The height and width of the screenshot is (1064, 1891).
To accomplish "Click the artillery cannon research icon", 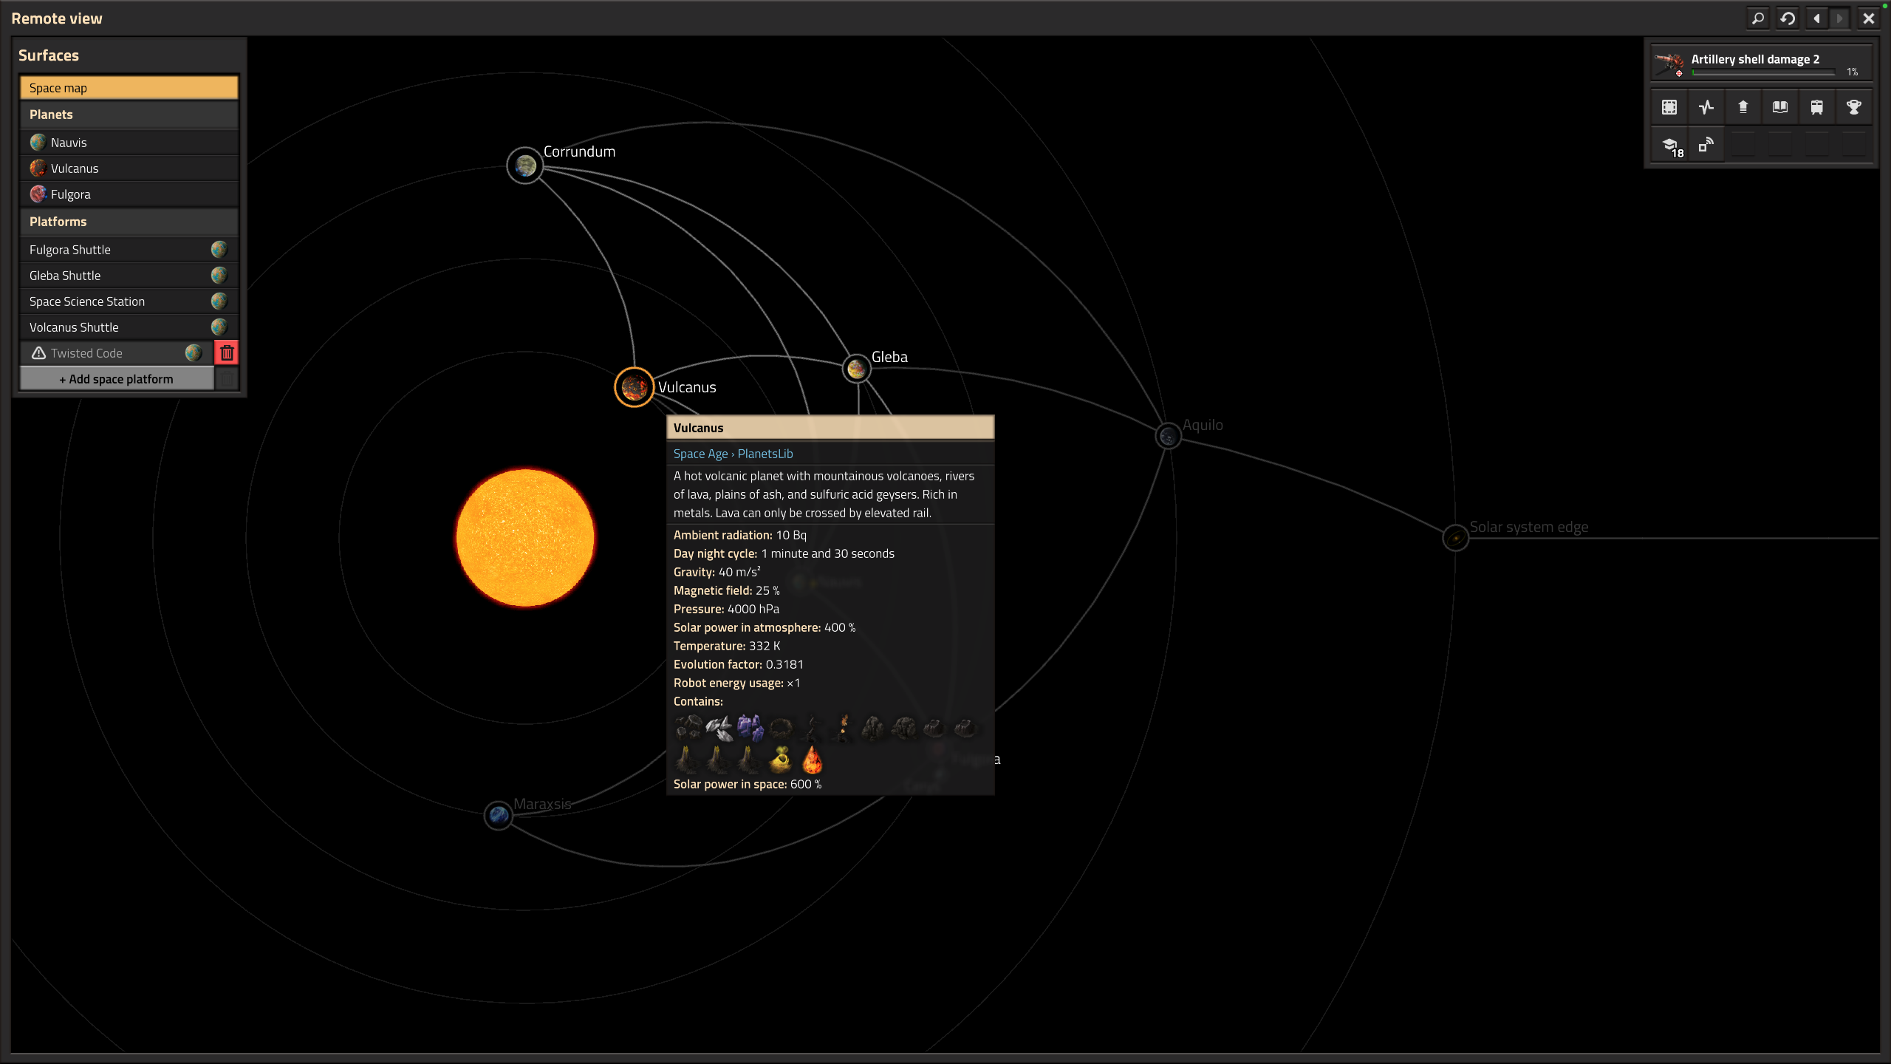I will click(x=1669, y=64).
